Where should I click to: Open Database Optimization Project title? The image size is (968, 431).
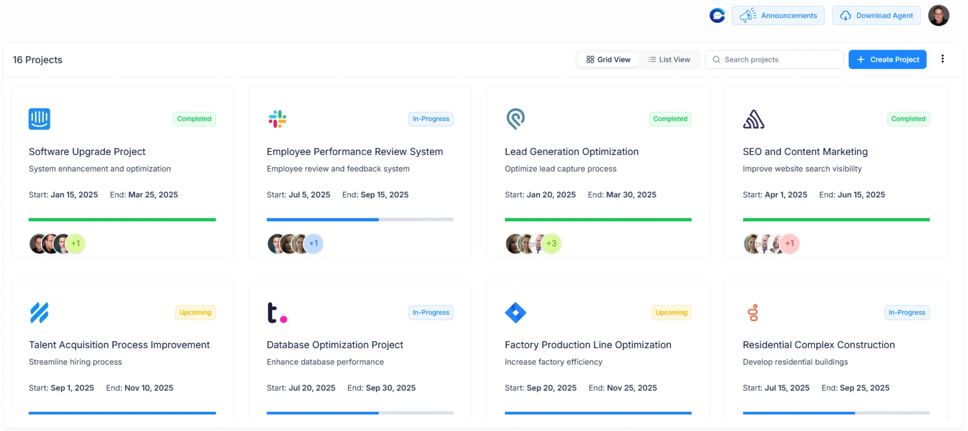[335, 345]
